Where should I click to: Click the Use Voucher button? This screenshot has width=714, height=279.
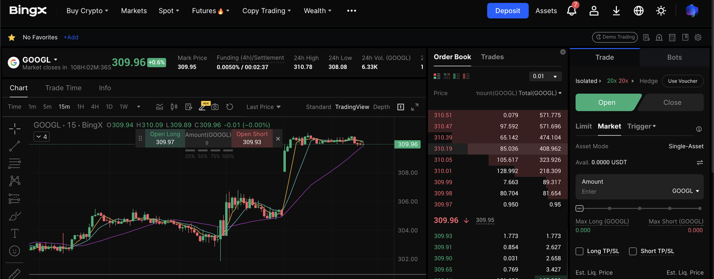coord(683,81)
